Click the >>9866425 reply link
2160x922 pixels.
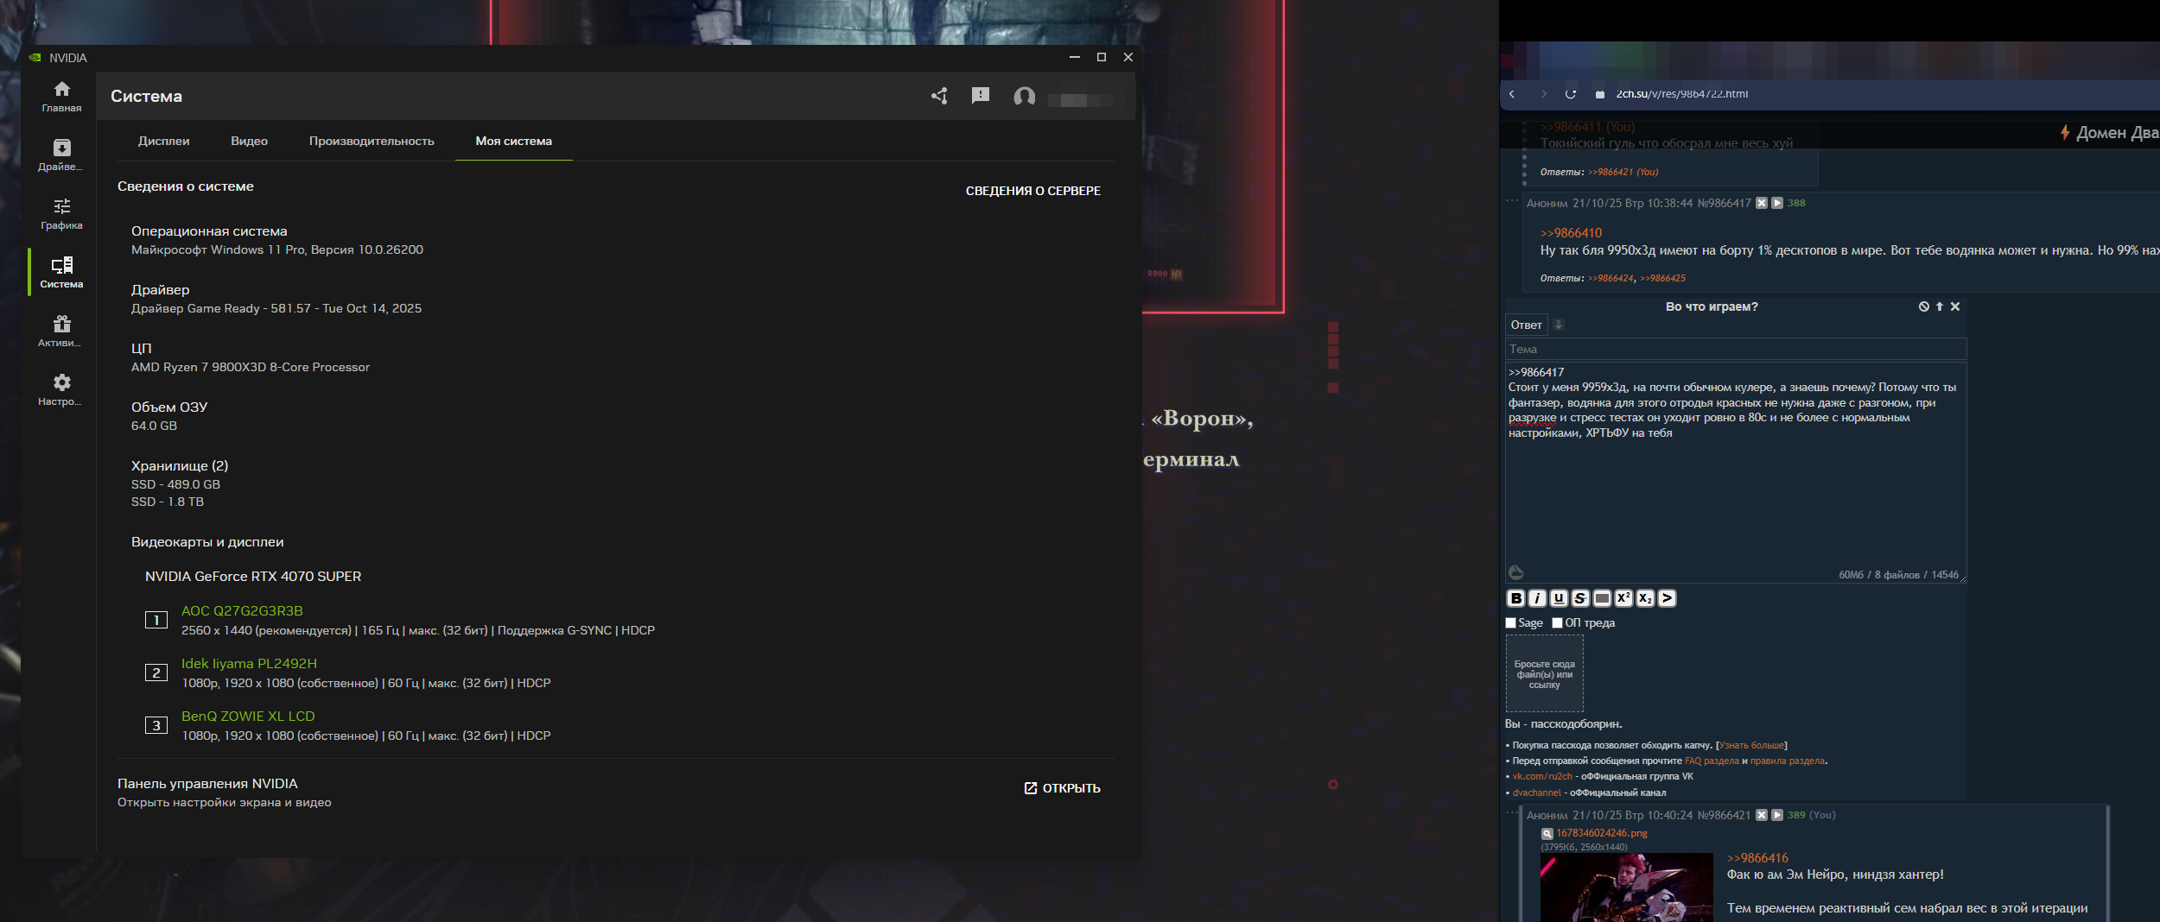click(x=1663, y=278)
